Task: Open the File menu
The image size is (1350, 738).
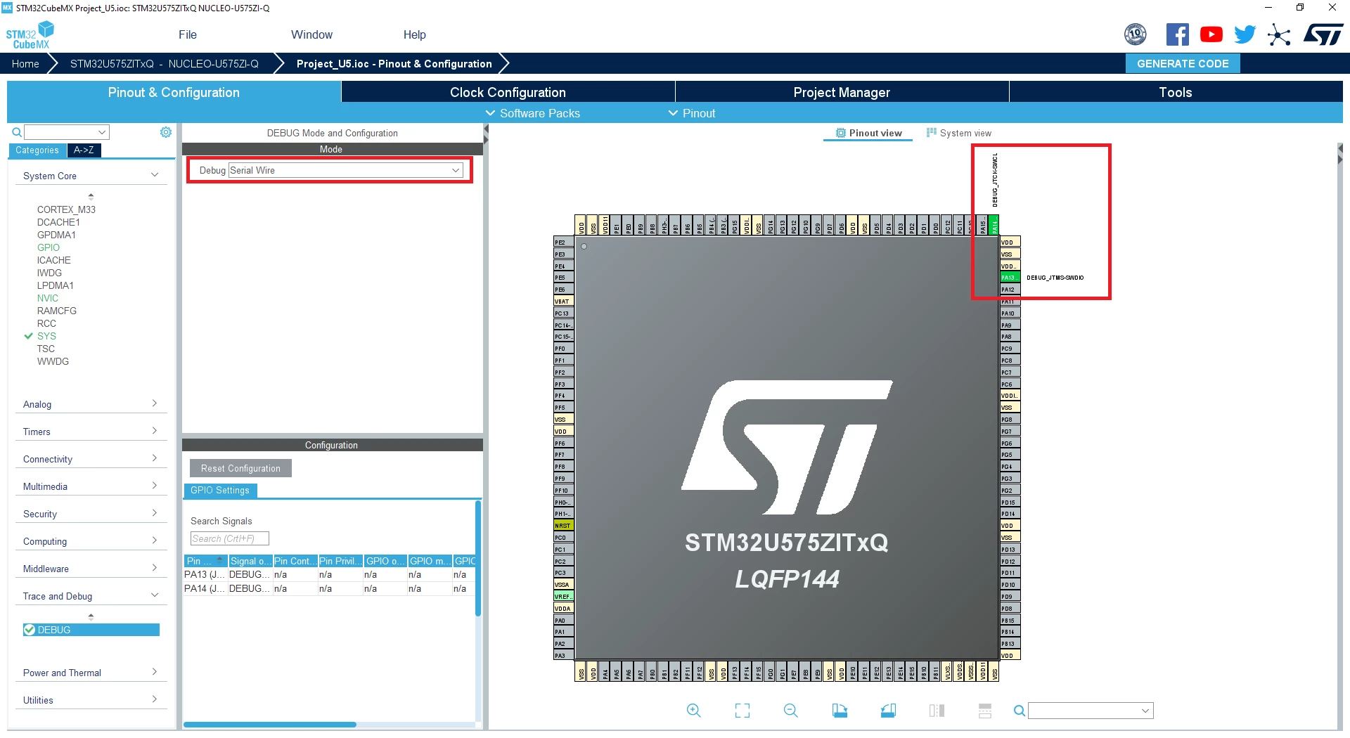Action: tap(188, 34)
